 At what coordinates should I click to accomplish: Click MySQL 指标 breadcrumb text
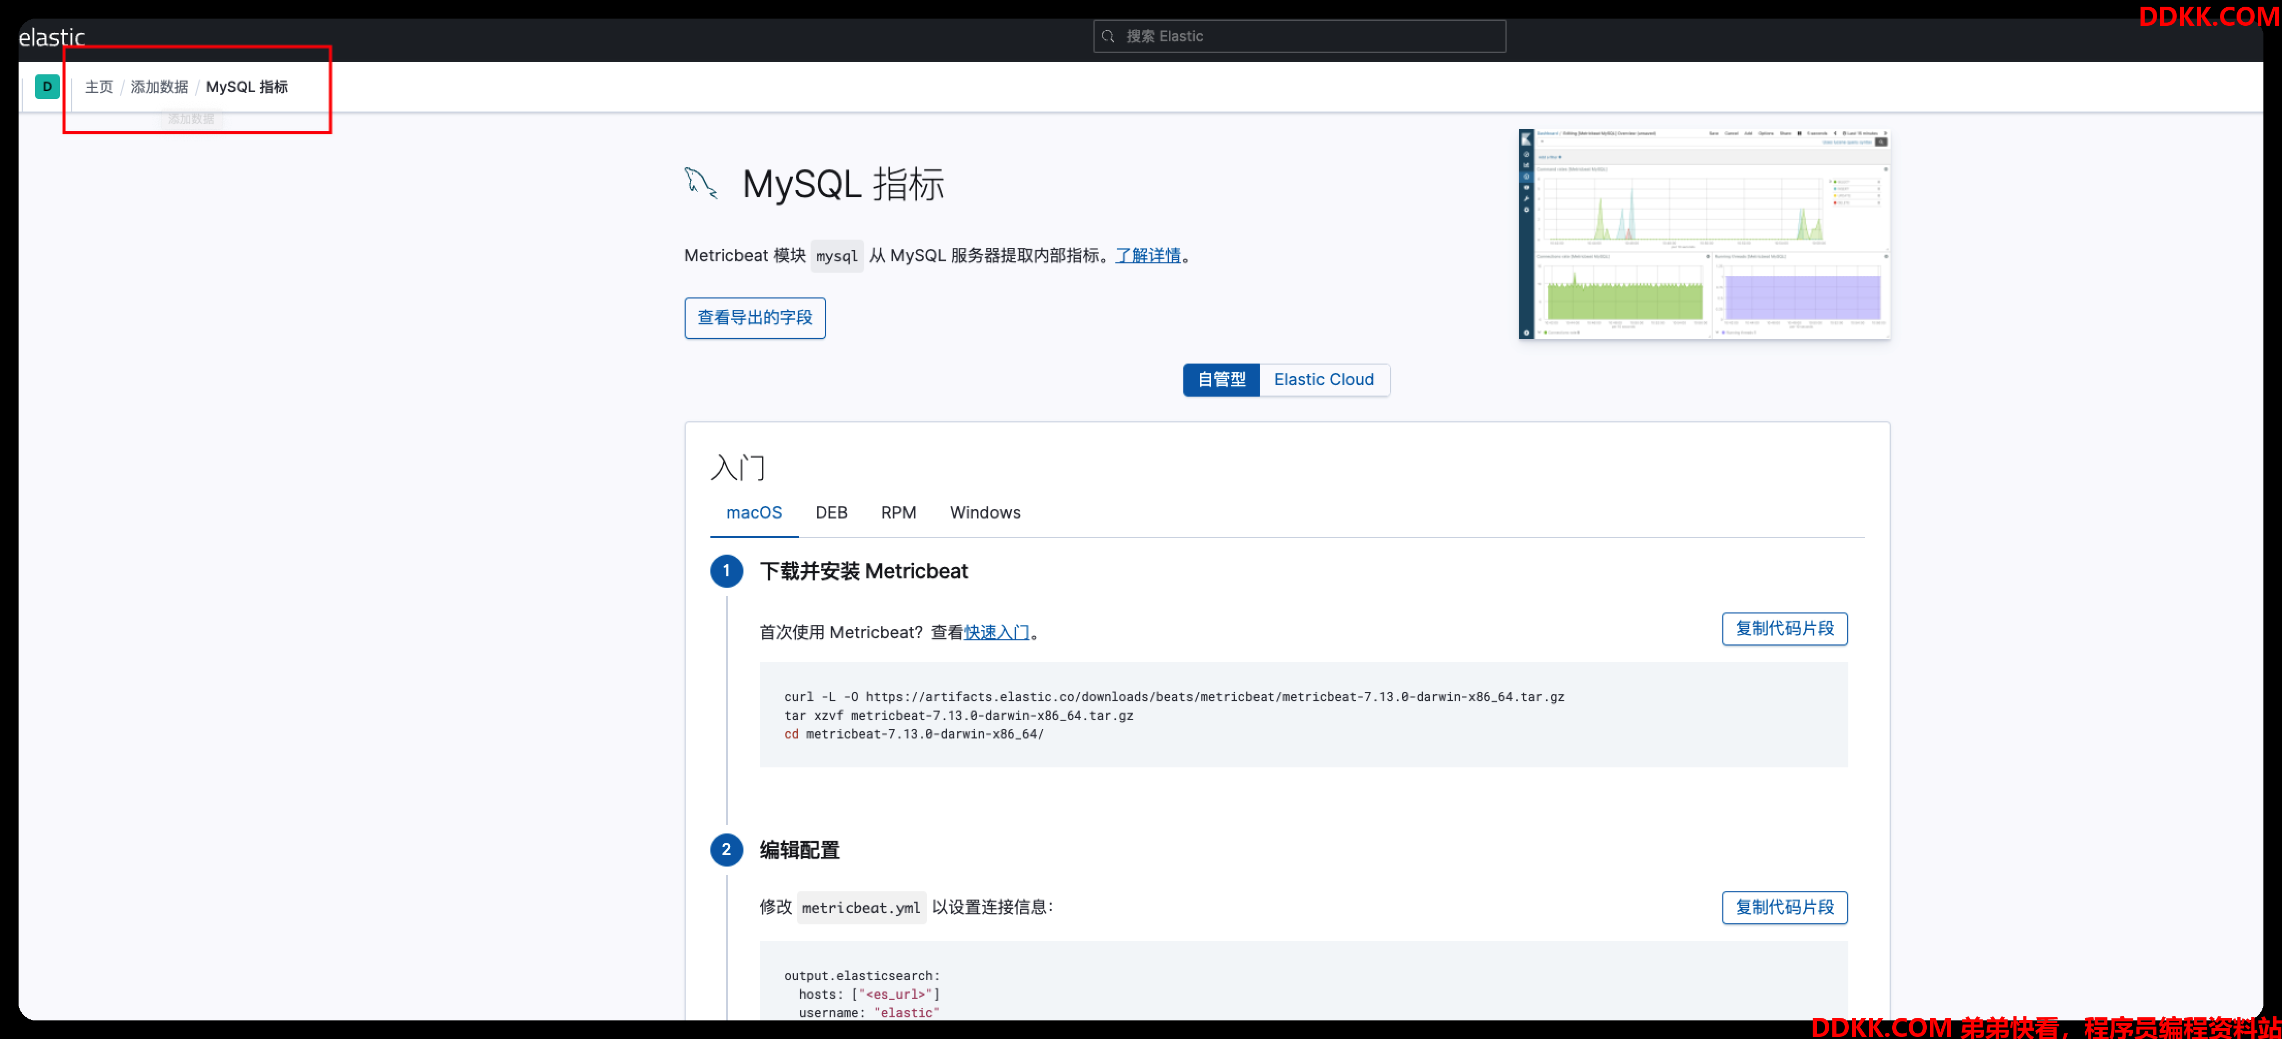(x=247, y=87)
